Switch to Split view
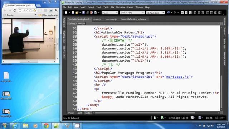Screen dimensions: 229x129 pos(80,113)
